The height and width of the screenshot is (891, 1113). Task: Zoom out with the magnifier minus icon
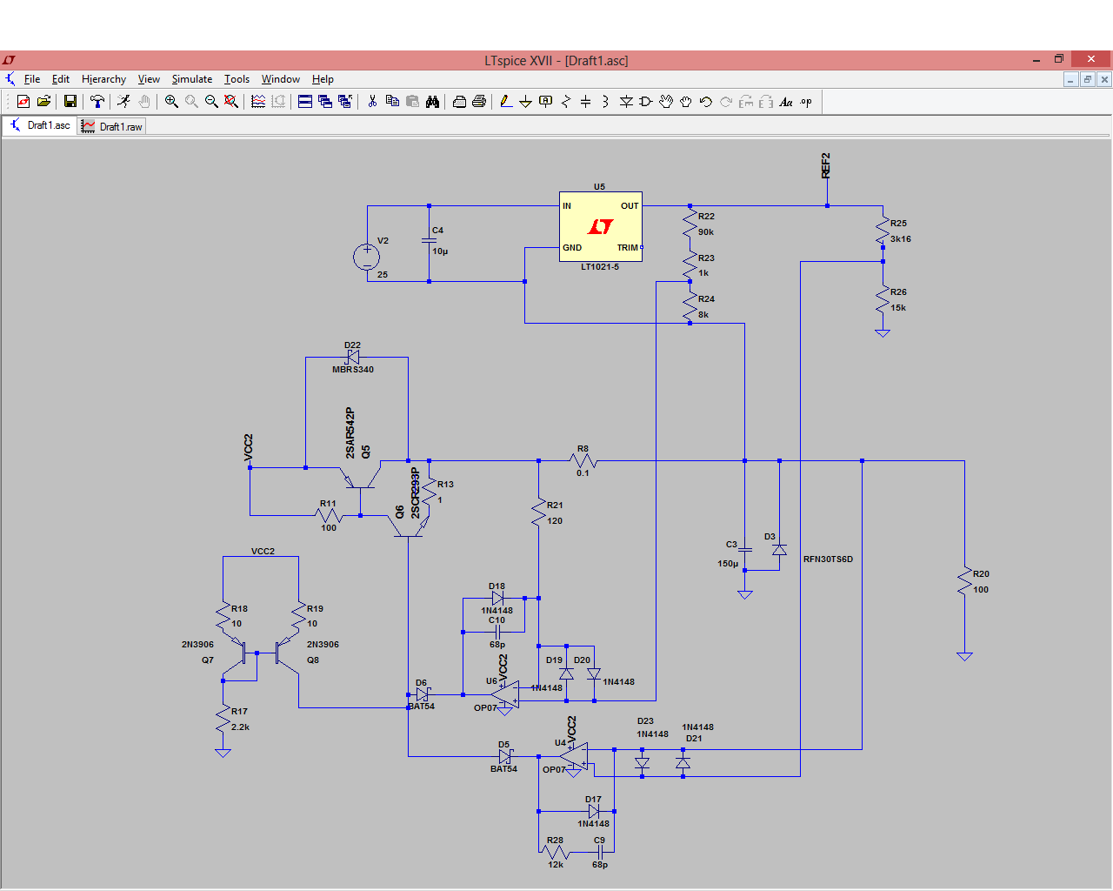[x=211, y=102]
